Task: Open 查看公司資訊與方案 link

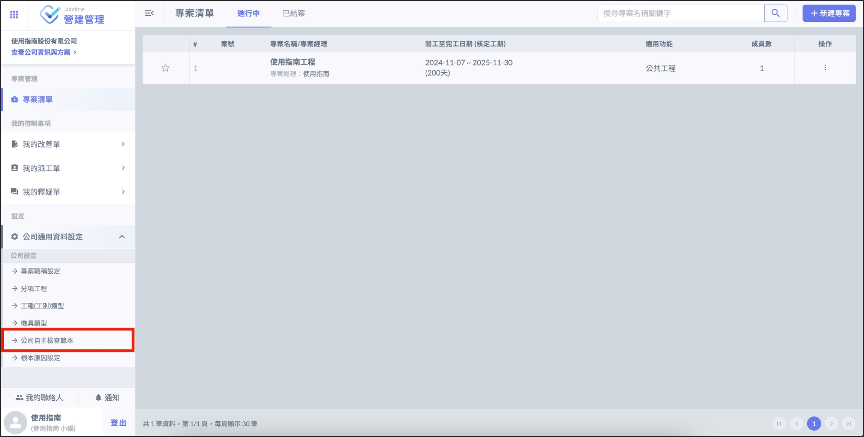Action: [44, 52]
